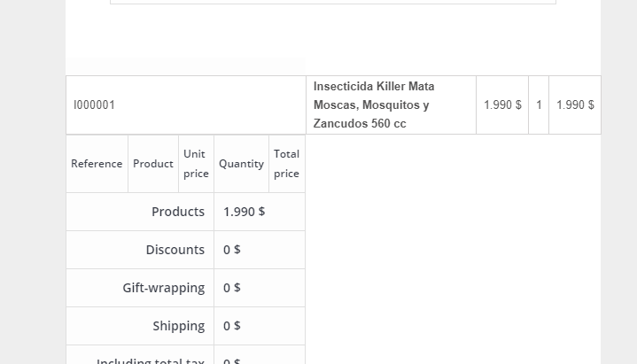Viewport: 637px width, 364px height.
Task: Click the Including total tax label
Action: pyautogui.click(x=151, y=359)
